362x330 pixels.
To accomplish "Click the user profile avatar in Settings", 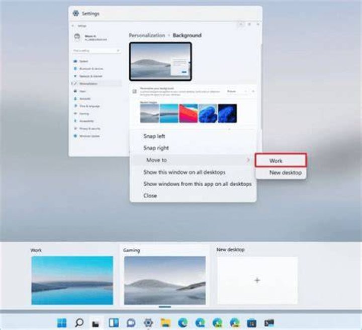I will click(77, 37).
